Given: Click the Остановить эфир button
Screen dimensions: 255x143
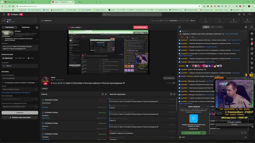Looking at the screenshot, I should 141,27.
